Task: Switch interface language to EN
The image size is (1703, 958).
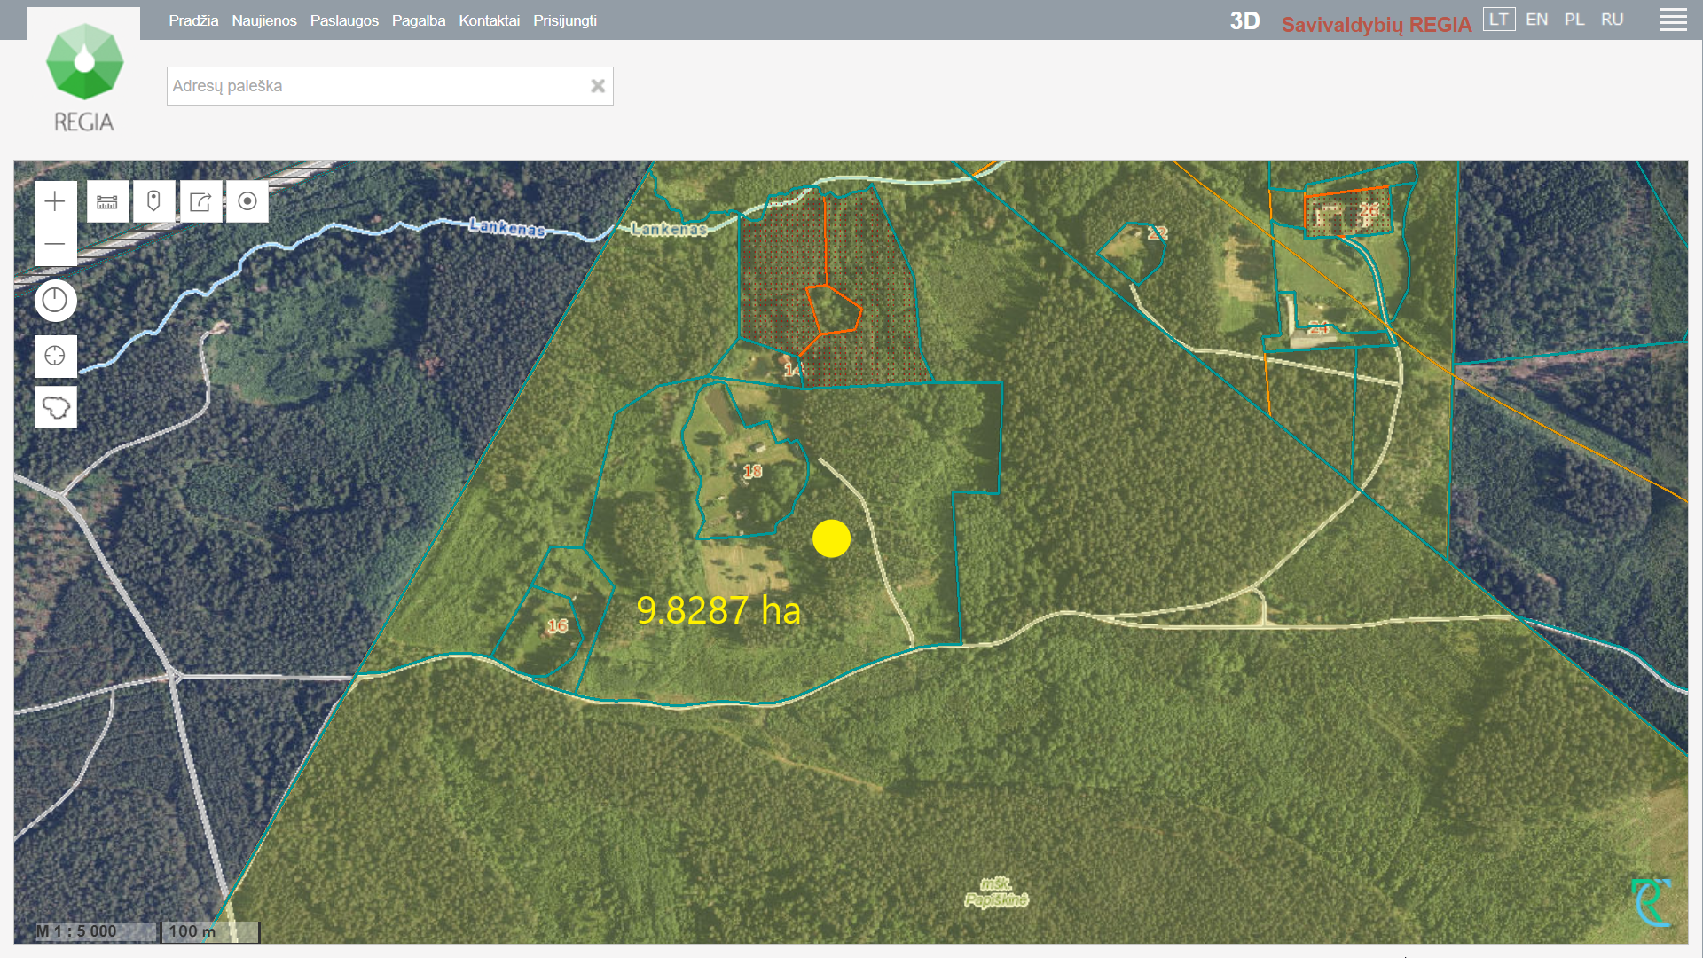Action: [x=1536, y=20]
